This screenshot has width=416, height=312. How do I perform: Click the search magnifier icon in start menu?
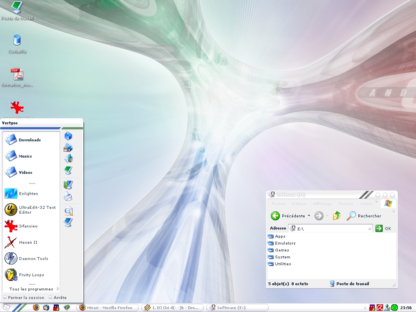tap(68, 210)
